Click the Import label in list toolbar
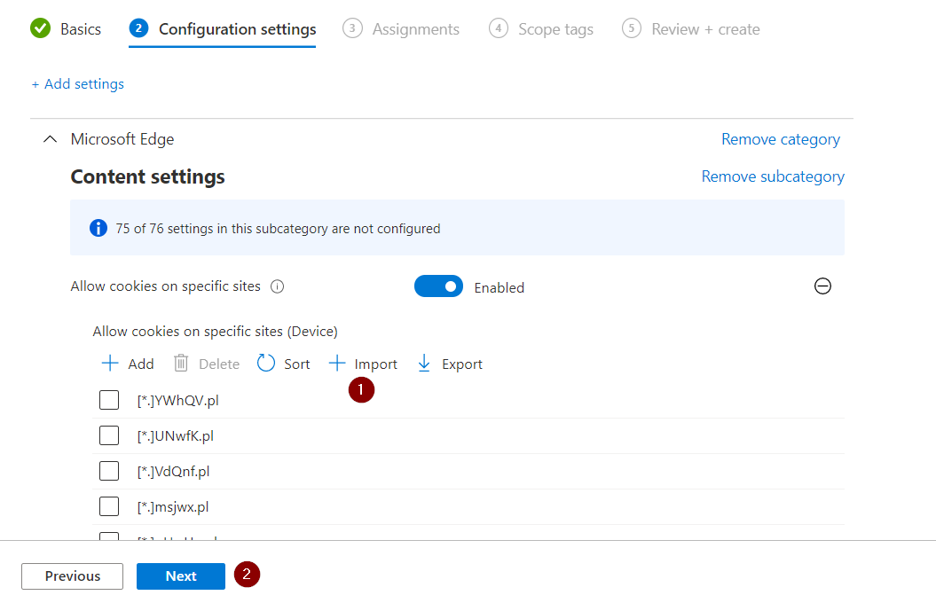936x603 pixels. [x=376, y=364]
